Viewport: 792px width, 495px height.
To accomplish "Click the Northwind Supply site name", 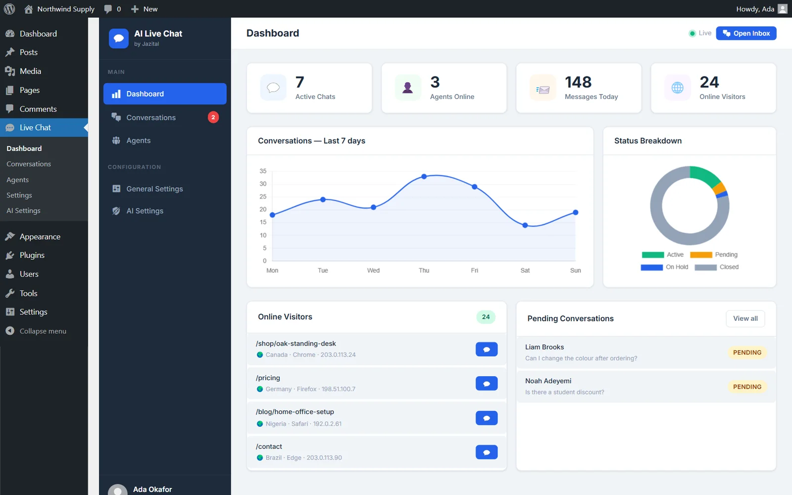I will (x=66, y=9).
